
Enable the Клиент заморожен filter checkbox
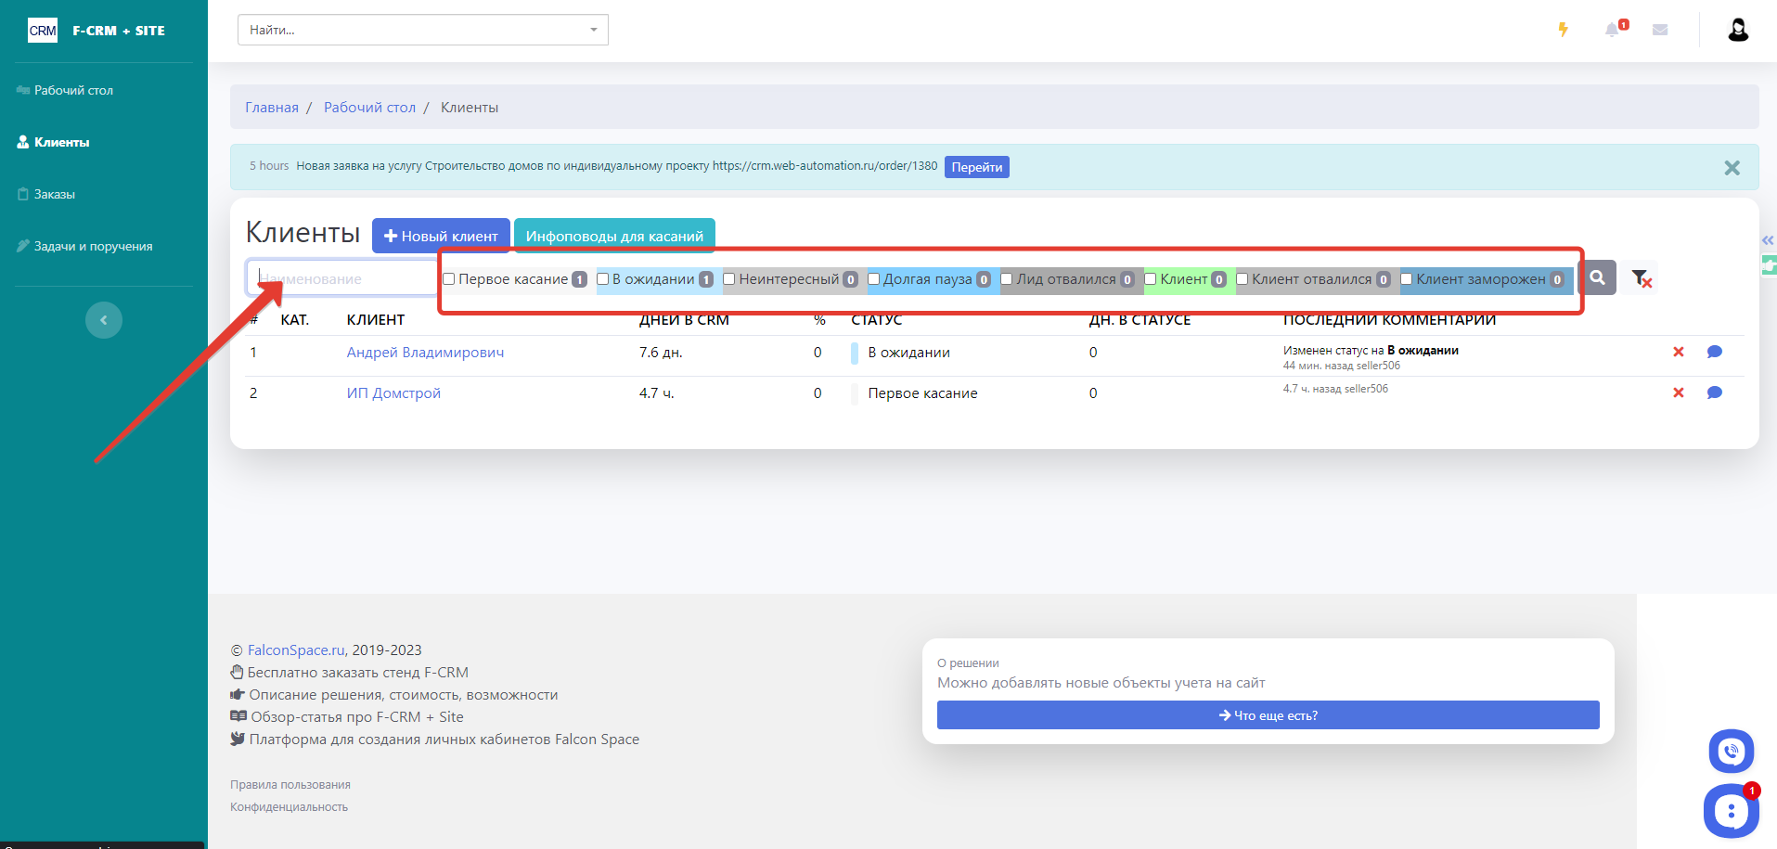(1407, 279)
